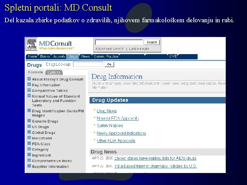
Task: Open Supplier Information entry
Action: click(50, 166)
